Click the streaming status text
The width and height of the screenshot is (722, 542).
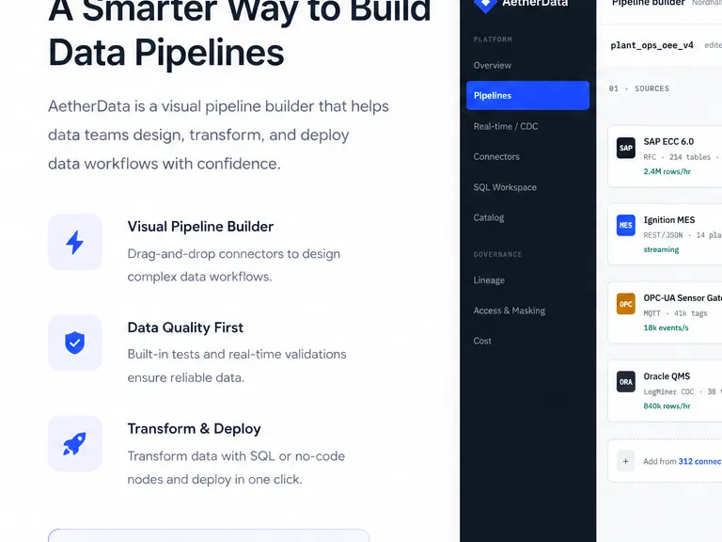click(661, 249)
